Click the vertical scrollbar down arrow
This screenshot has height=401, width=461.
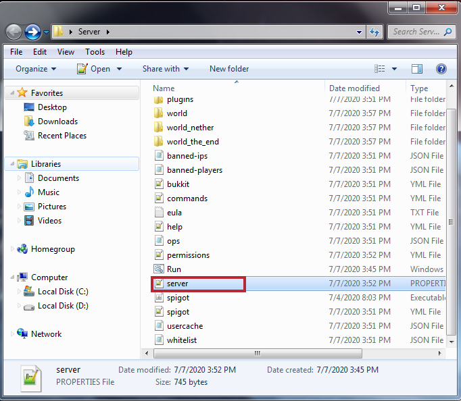452,342
